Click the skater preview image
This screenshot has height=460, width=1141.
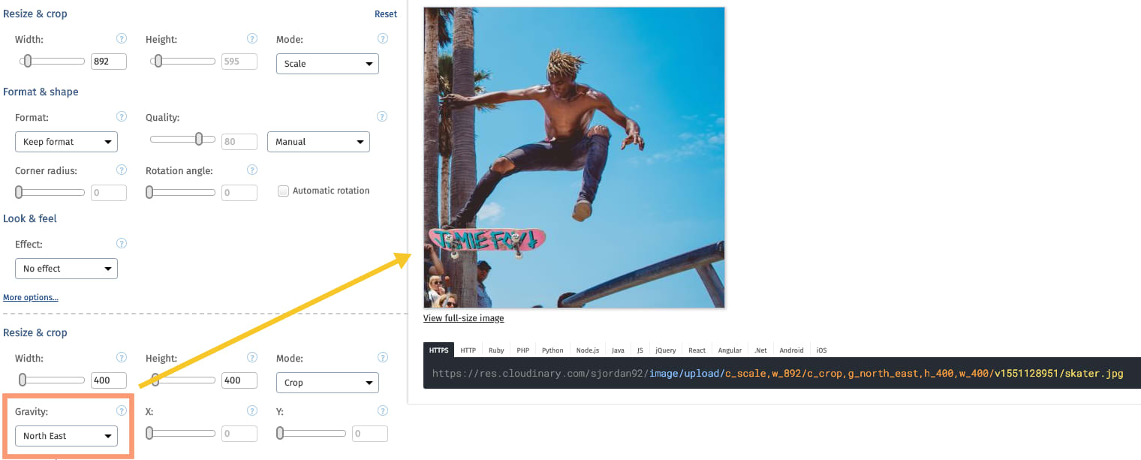574,158
